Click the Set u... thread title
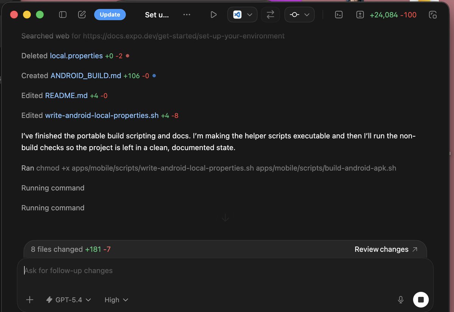454x312 pixels. tap(157, 15)
